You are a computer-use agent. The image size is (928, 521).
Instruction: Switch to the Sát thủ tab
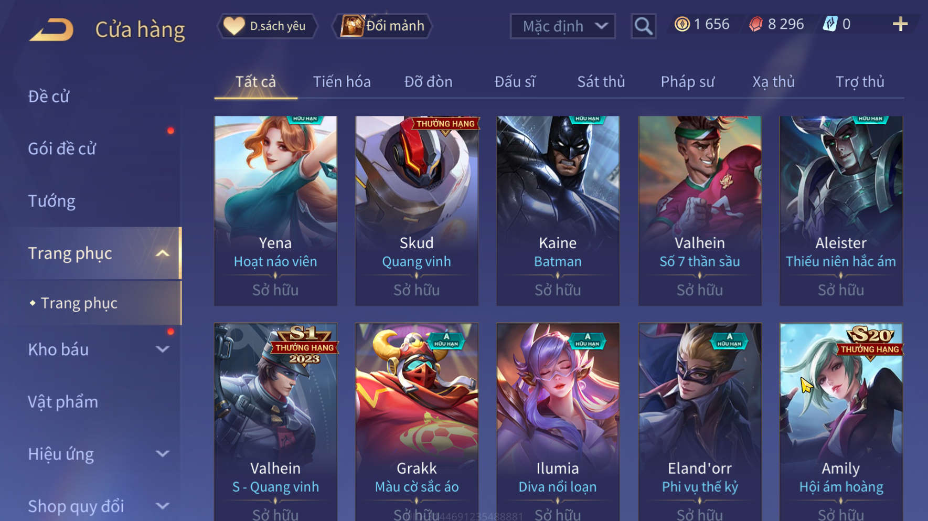click(x=601, y=82)
